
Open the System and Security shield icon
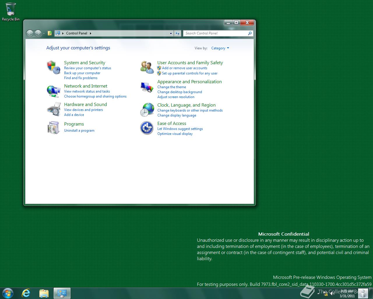pos(54,67)
